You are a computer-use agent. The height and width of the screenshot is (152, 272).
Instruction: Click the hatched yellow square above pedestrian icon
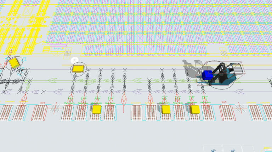67,53
